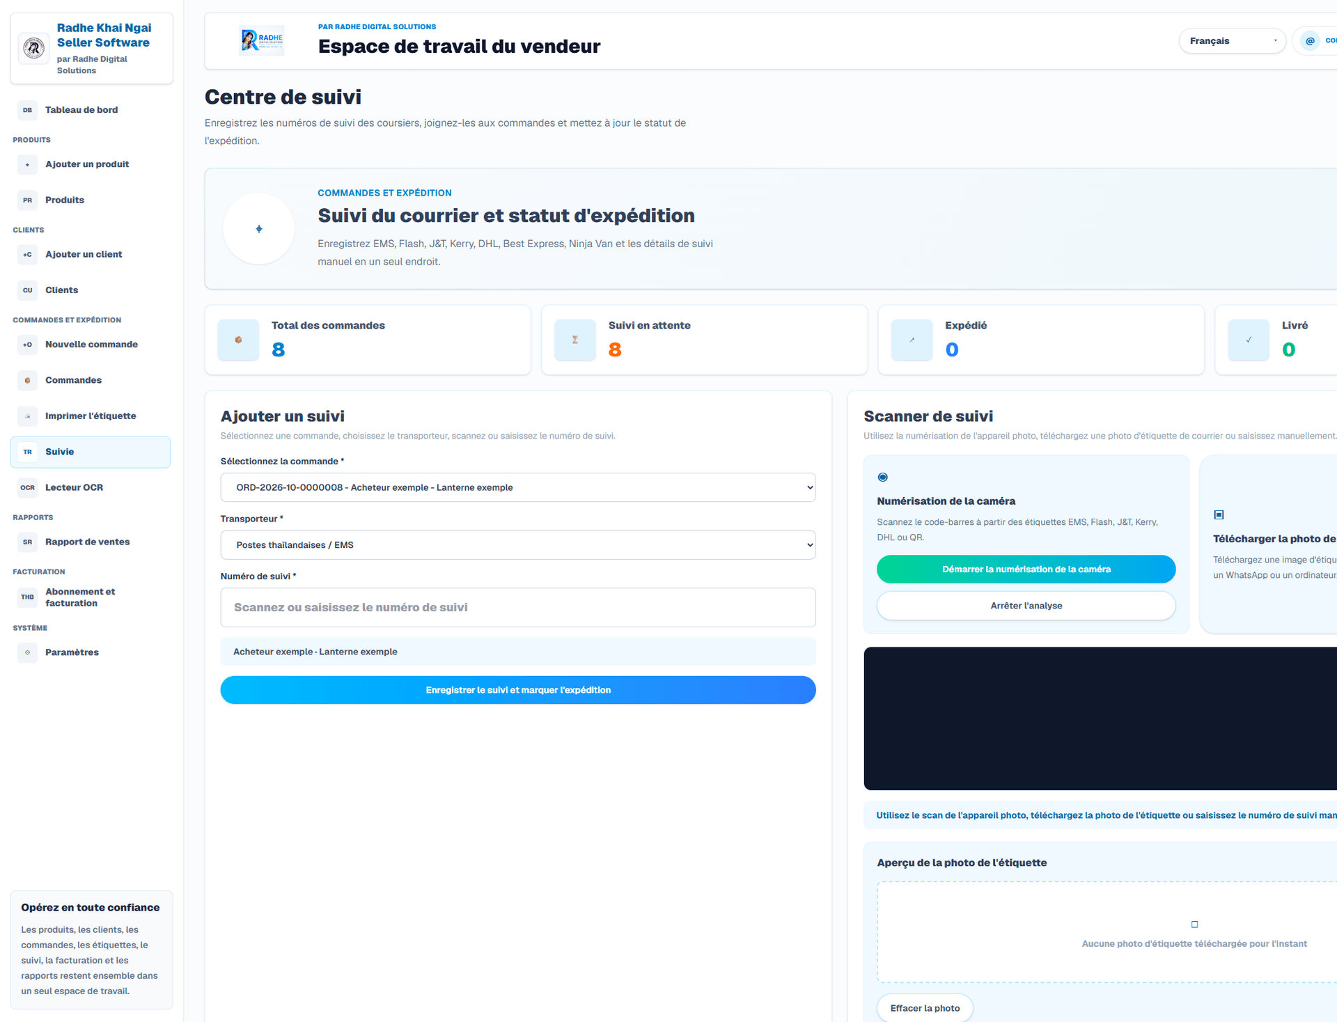Click the Imprimer l'étiquette icon

27,416
